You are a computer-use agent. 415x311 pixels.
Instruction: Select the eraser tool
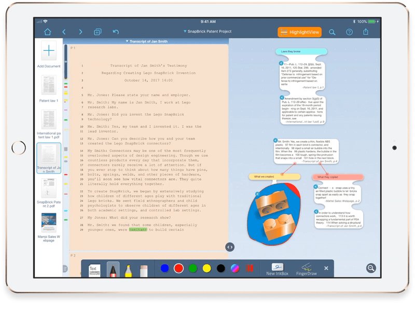(x=144, y=271)
